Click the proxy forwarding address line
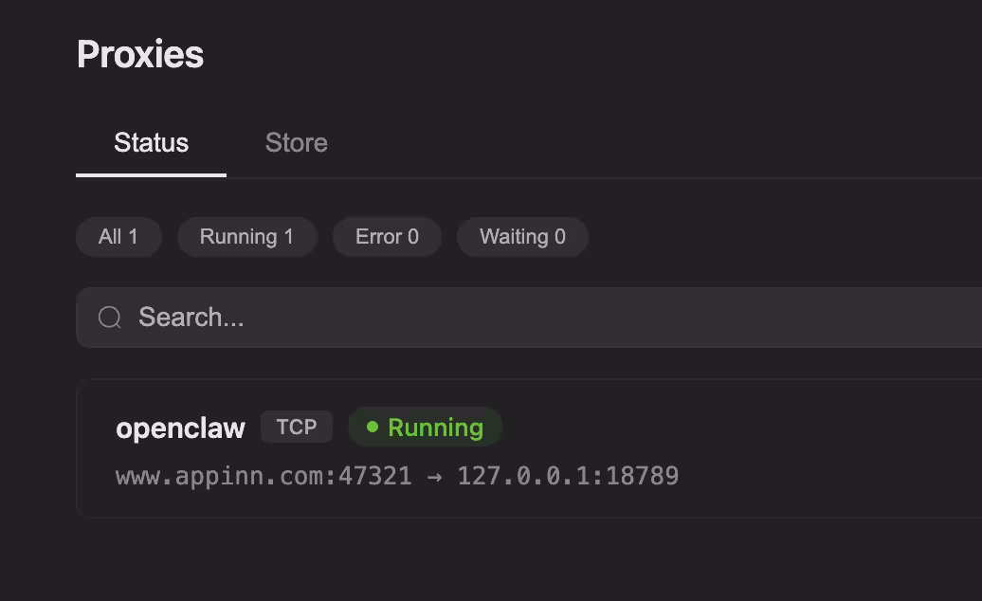 tap(396, 475)
